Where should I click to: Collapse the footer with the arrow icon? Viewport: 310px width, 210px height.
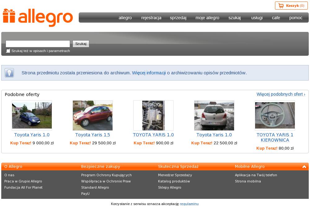click(x=304, y=167)
